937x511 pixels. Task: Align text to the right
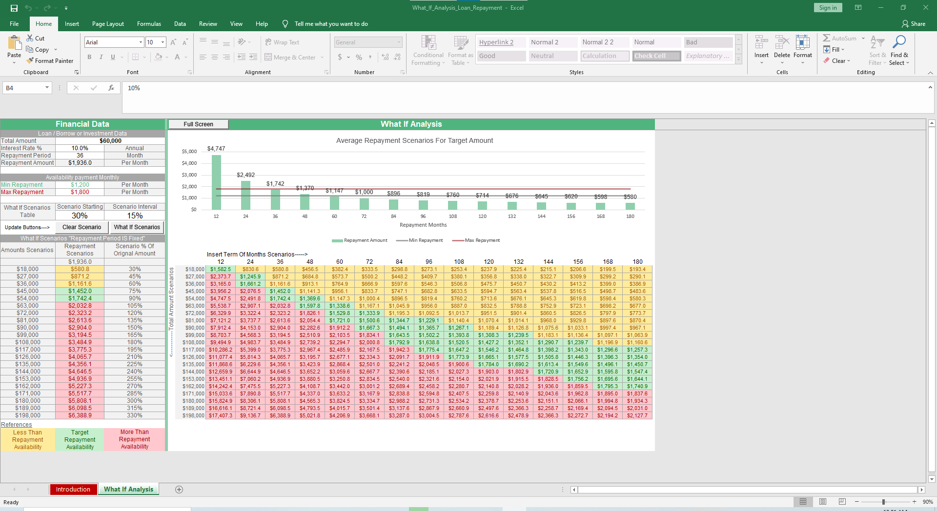pos(226,57)
